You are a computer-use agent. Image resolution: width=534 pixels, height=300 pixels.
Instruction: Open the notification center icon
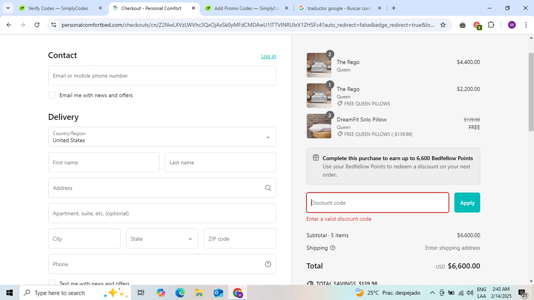[523, 293]
